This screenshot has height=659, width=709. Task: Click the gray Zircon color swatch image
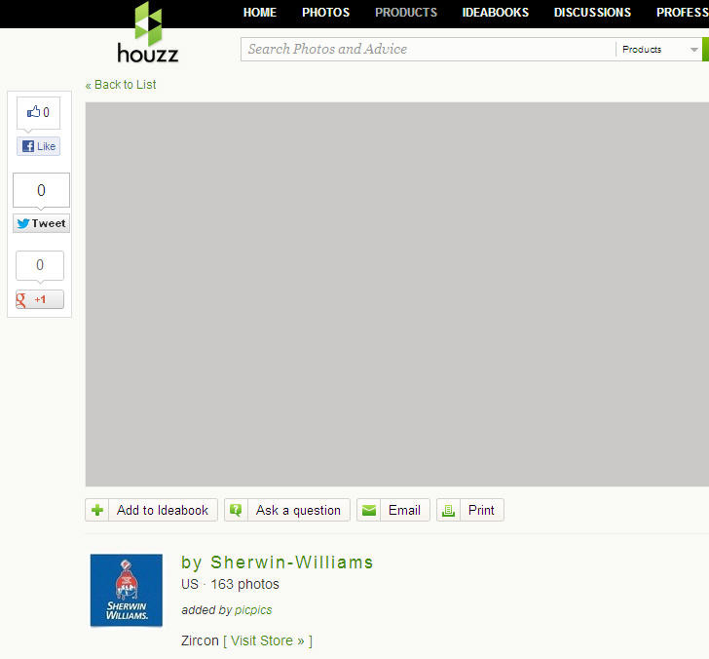pyautogui.click(x=396, y=294)
